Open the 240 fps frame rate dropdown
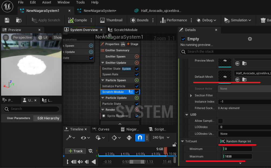This screenshot has height=168, width=271. tap(161, 137)
